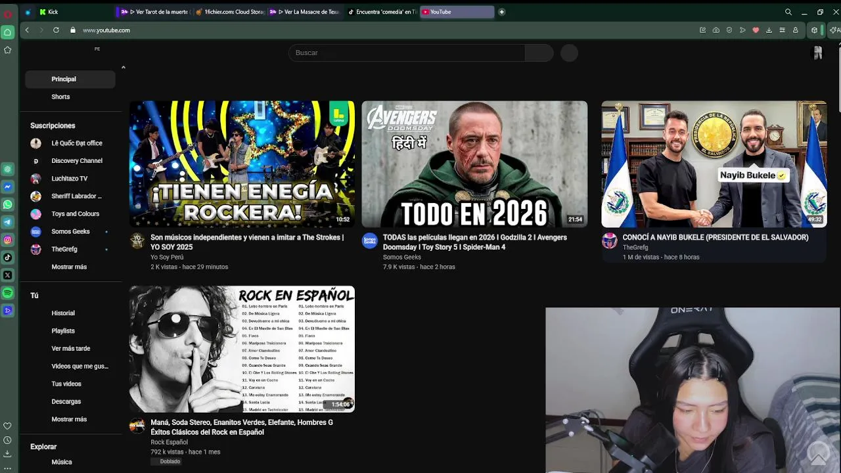
Task: Open the extensions cube icon
Action: pos(815,30)
